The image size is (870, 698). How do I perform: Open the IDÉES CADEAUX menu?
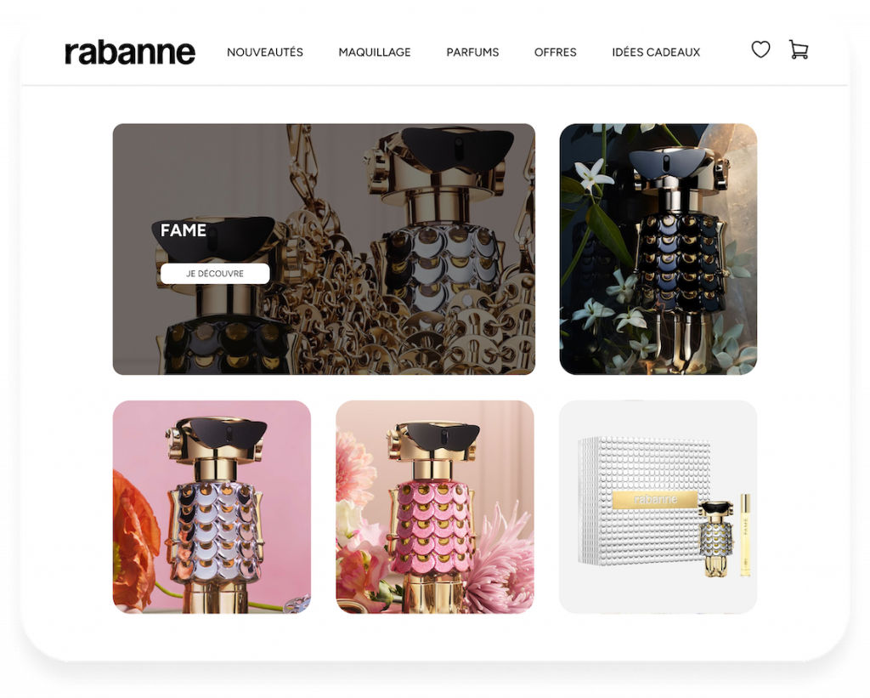coord(656,52)
